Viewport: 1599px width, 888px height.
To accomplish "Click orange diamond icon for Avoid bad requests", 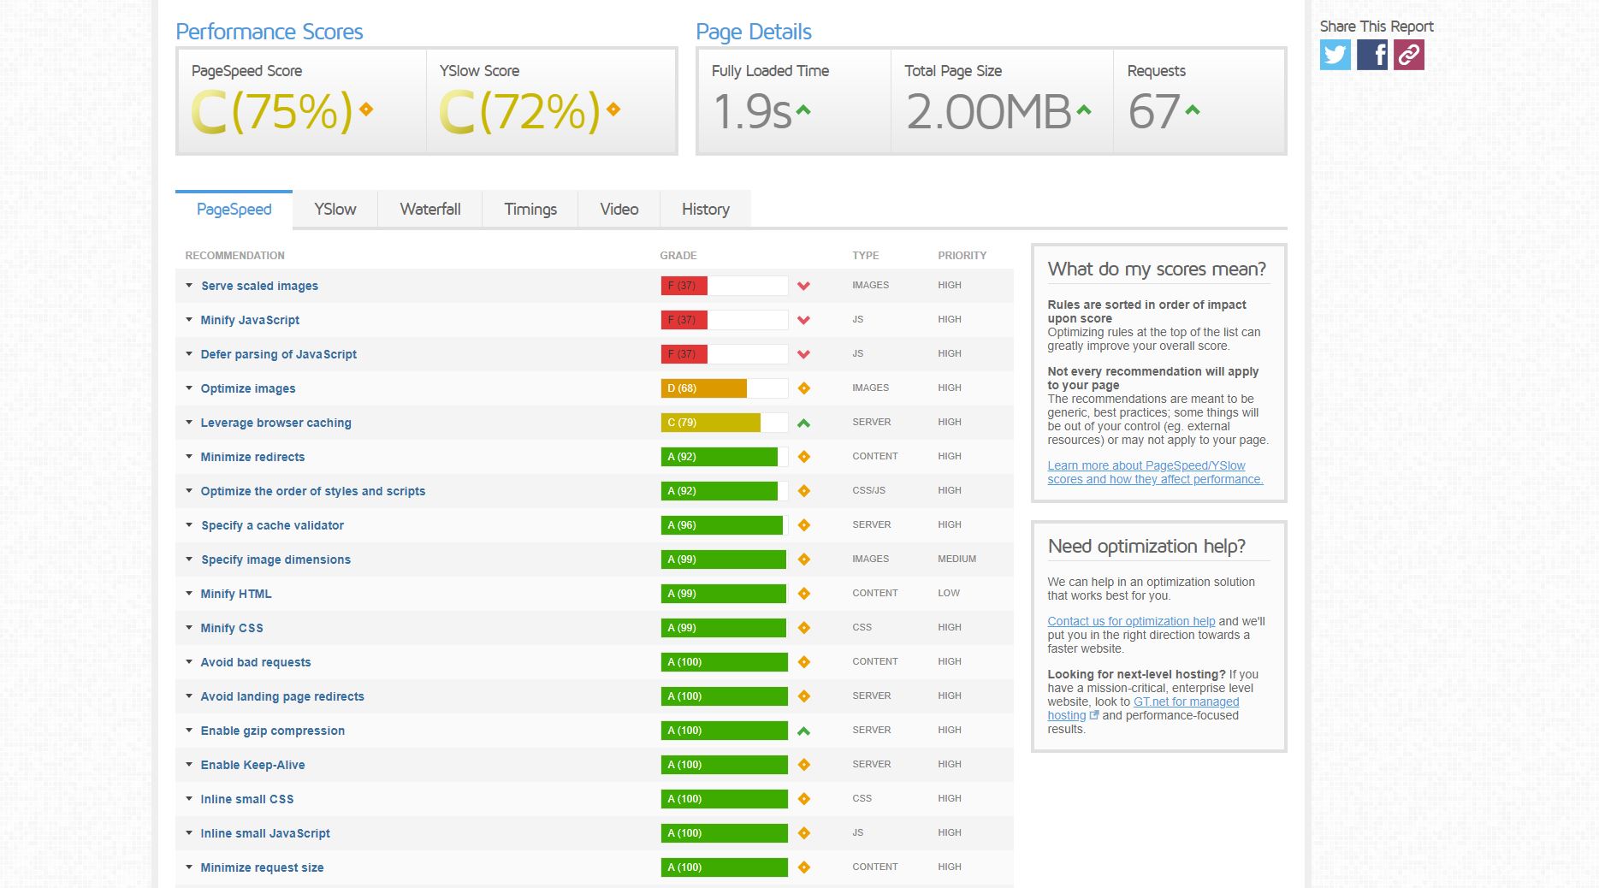I will tap(803, 662).
